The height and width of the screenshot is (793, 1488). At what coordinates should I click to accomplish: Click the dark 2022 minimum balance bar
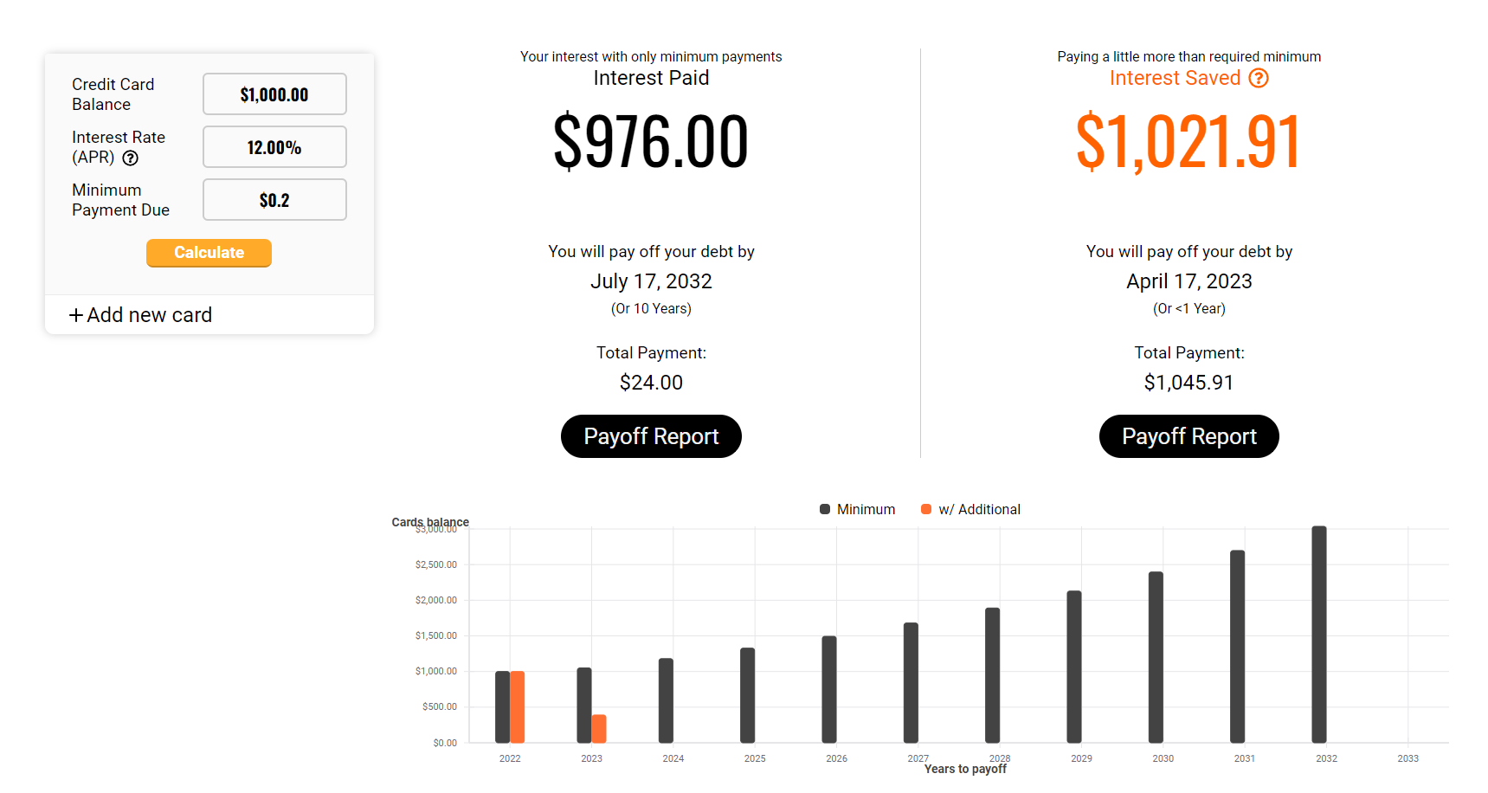click(502, 706)
